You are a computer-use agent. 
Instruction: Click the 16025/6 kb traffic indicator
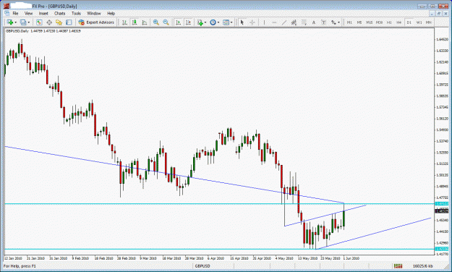422,266
